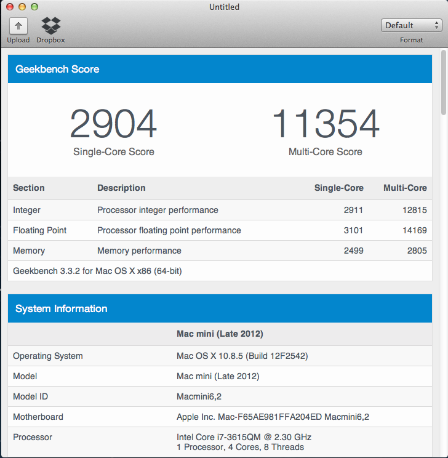Select the Integer row label
448x458 pixels.
tap(26, 210)
